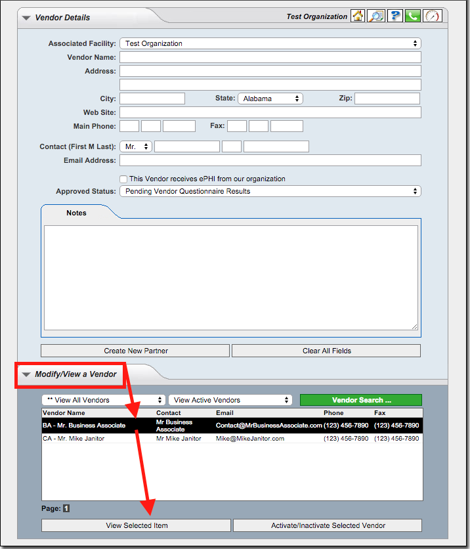Click the green phone contact icon
The image size is (470, 549).
(413, 16)
